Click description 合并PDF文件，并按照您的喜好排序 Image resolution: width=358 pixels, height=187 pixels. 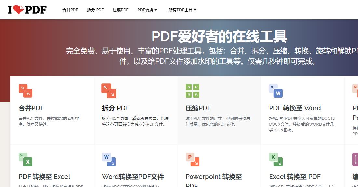[49, 121]
